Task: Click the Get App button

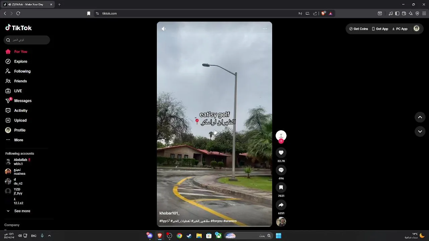Action: 380,29
